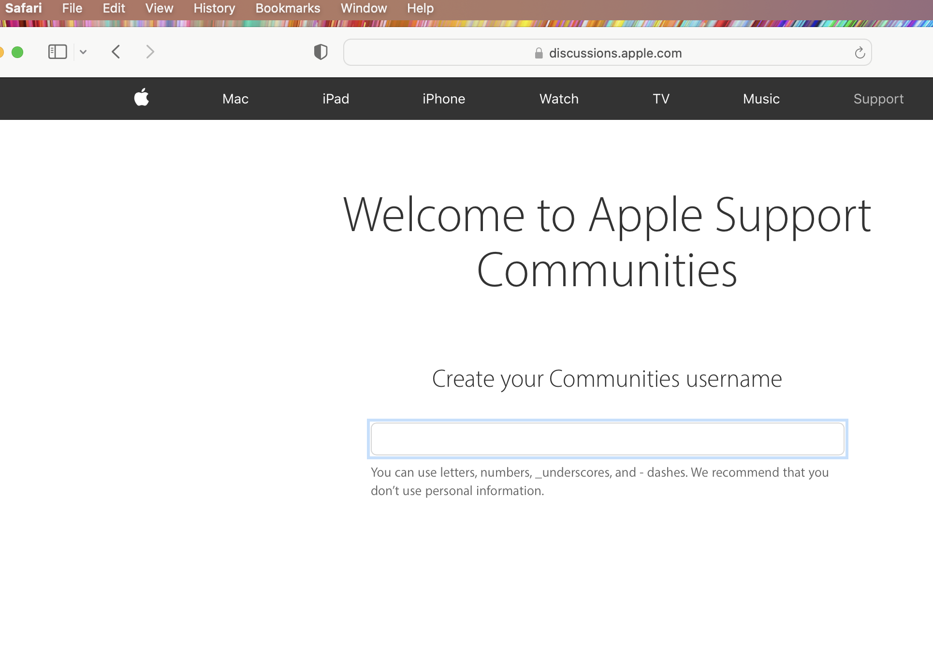Click the privacy report shield icon
This screenshot has width=933, height=672.
pyautogui.click(x=321, y=52)
